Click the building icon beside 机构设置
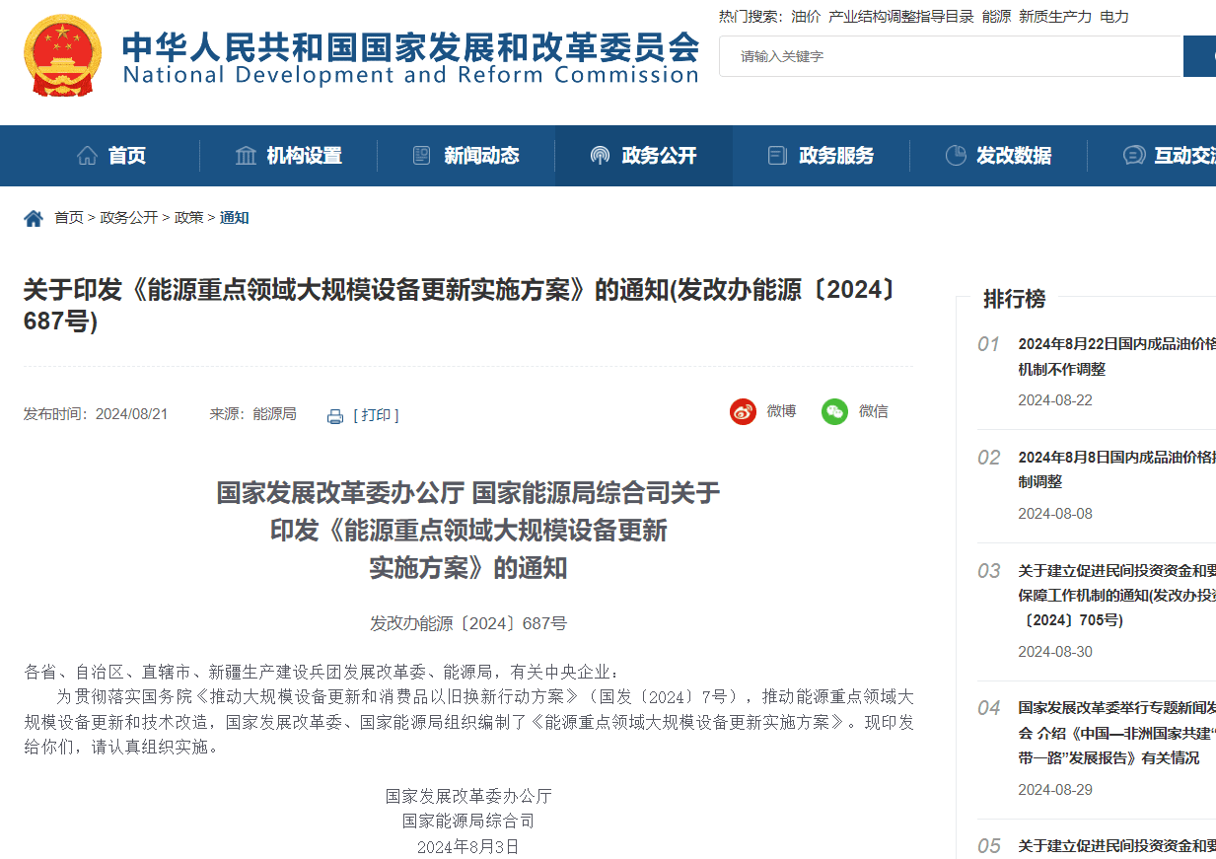This screenshot has height=859, width=1216. coord(246,156)
